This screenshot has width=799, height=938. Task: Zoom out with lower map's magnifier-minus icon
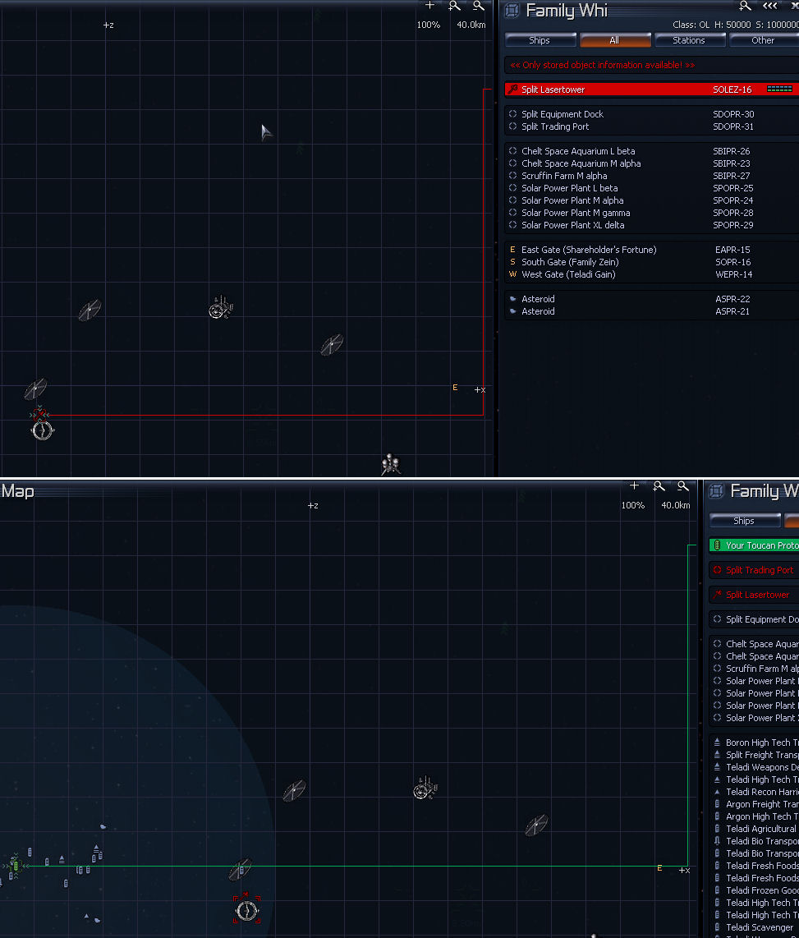coord(682,486)
